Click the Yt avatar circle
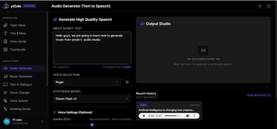This screenshot has width=277, height=129. 7,121
